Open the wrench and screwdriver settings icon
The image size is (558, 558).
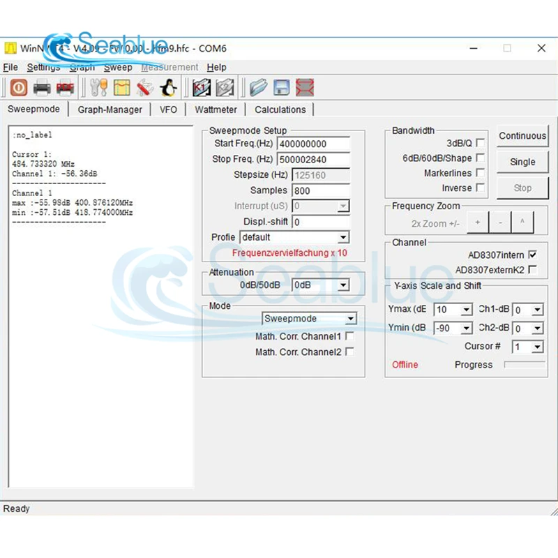click(x=98, y=88)
